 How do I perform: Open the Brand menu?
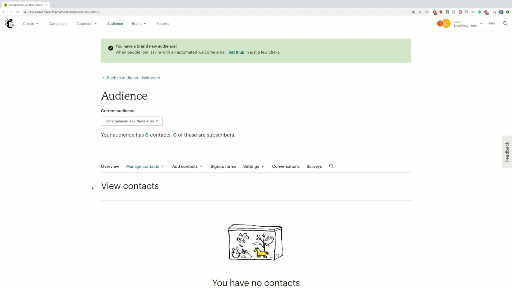click(x=139, y=23)
